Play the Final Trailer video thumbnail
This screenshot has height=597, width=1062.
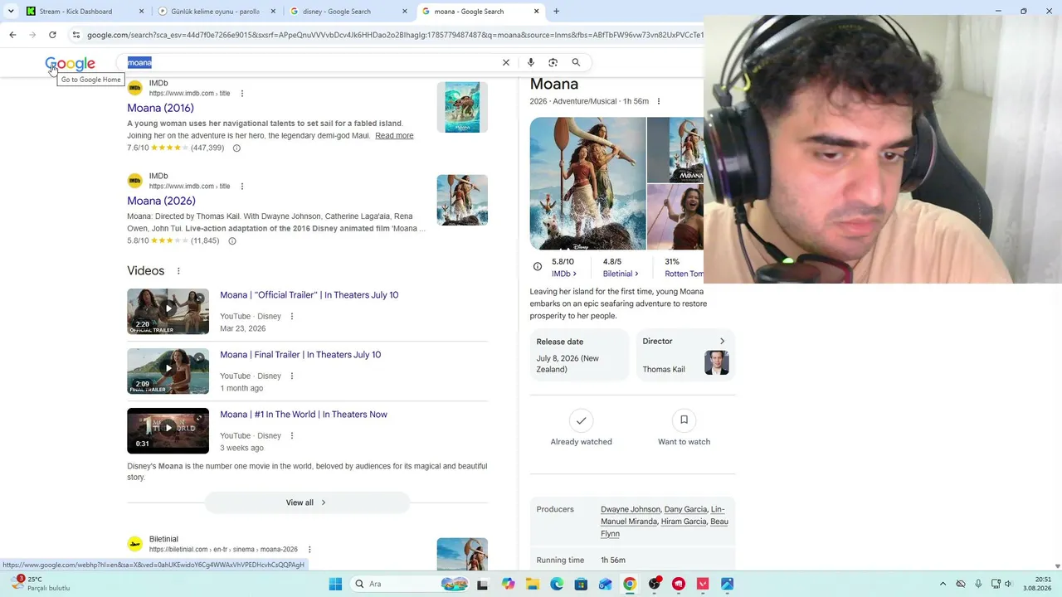(x=168, y=371)
